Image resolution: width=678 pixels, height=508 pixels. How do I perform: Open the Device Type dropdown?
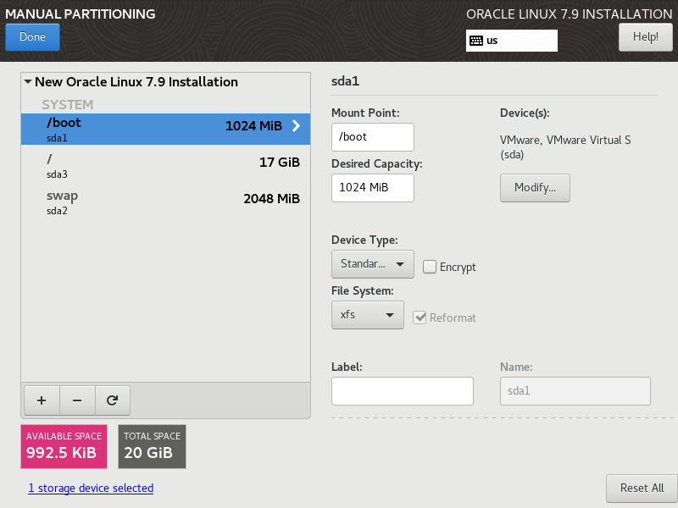(x=373, y=264)
